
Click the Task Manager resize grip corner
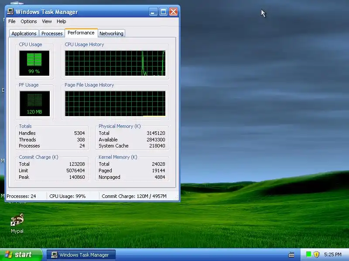[x=176, y=198]
